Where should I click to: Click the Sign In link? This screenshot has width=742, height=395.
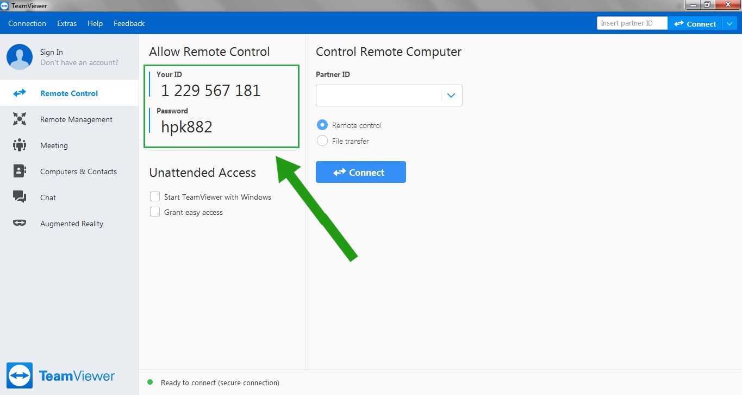click(x=52, y=52)
